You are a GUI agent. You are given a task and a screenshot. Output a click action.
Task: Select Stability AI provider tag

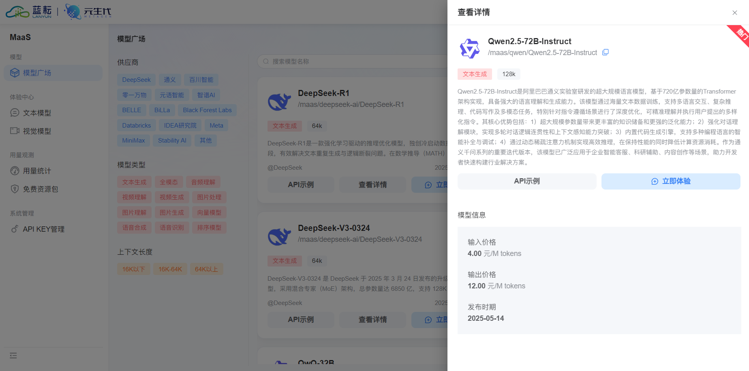172,141
